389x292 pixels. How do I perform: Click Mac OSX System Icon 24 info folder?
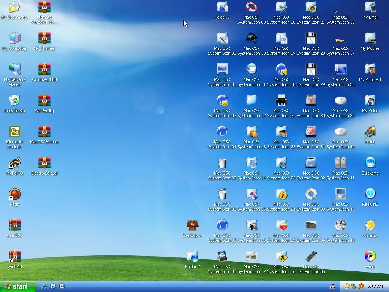tap(281, 194)
